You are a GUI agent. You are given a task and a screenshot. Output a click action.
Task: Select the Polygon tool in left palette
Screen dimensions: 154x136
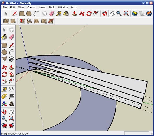[4, 59]
